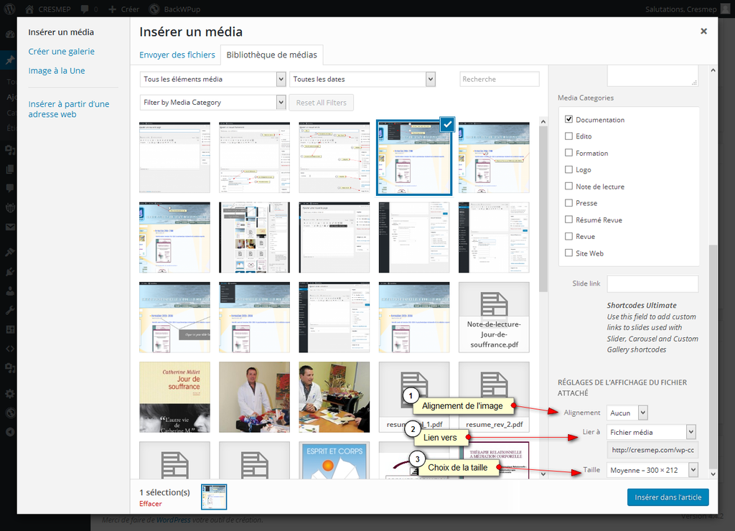Click the media grid scrollbar
The image size is (735, 531).
543,209
